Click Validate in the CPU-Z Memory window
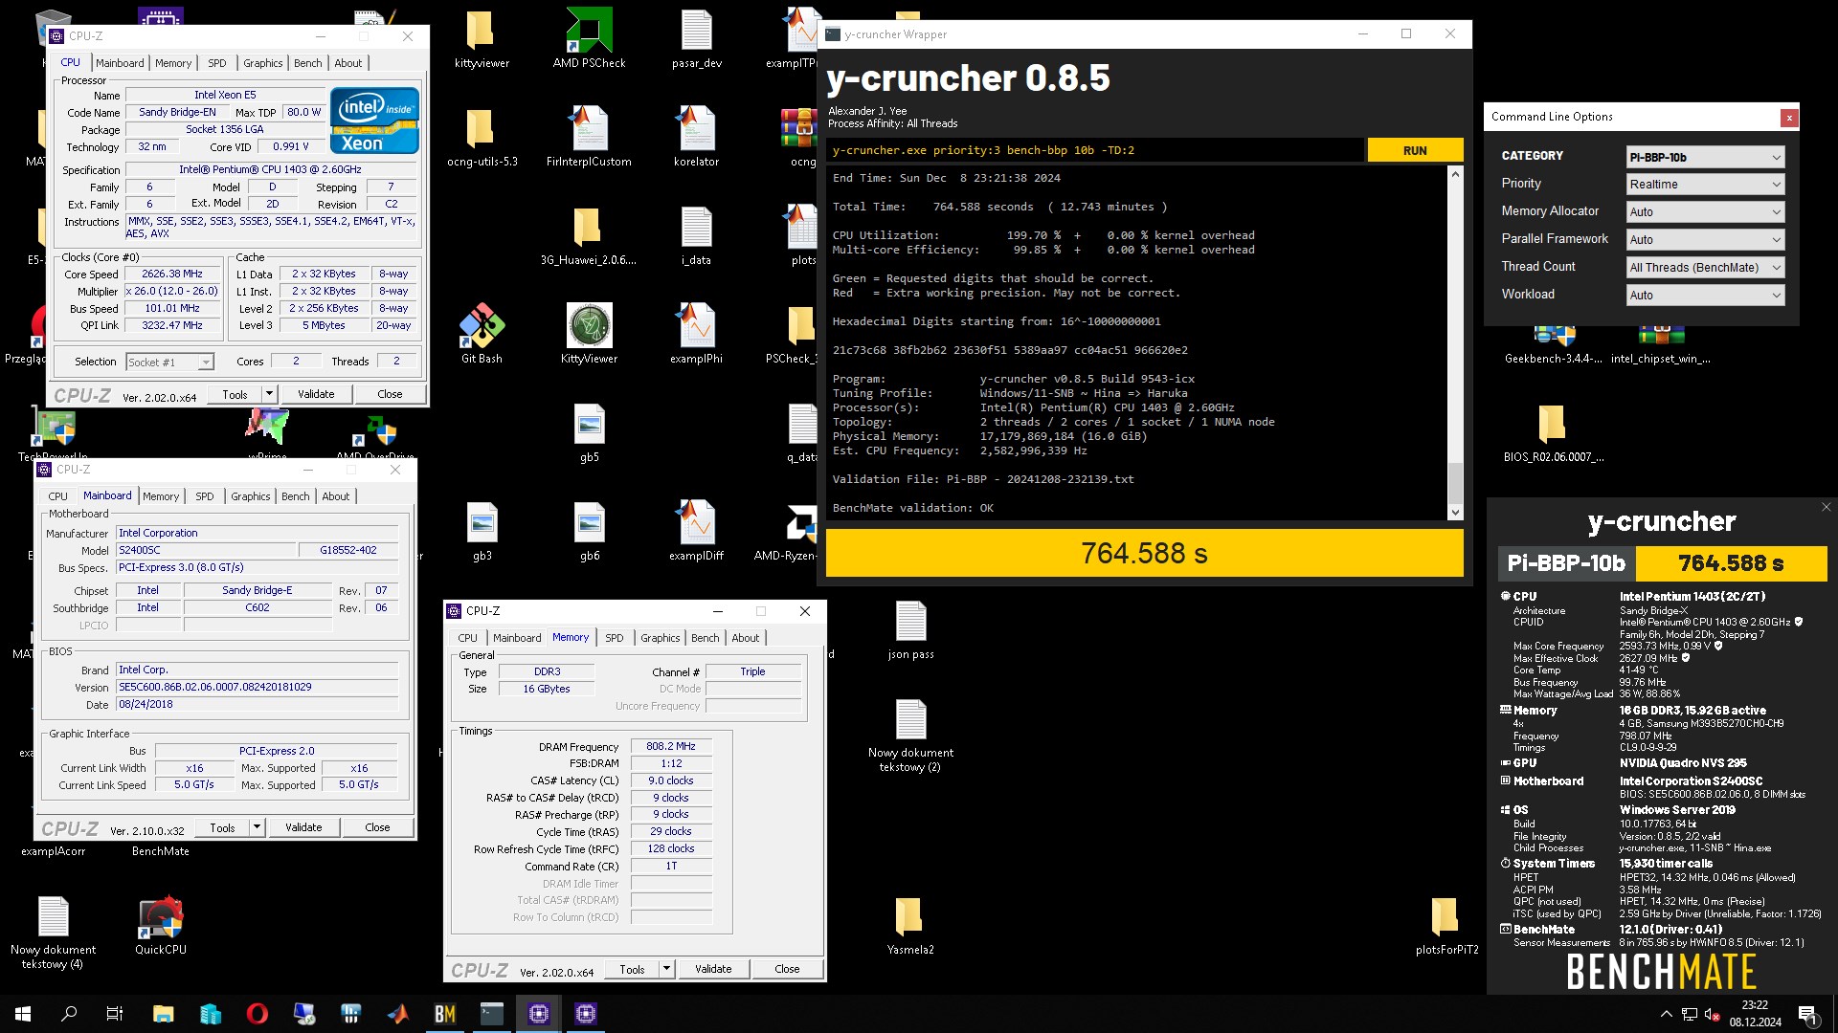The width and height of the screenshot is (1838, 1033). 713,969
